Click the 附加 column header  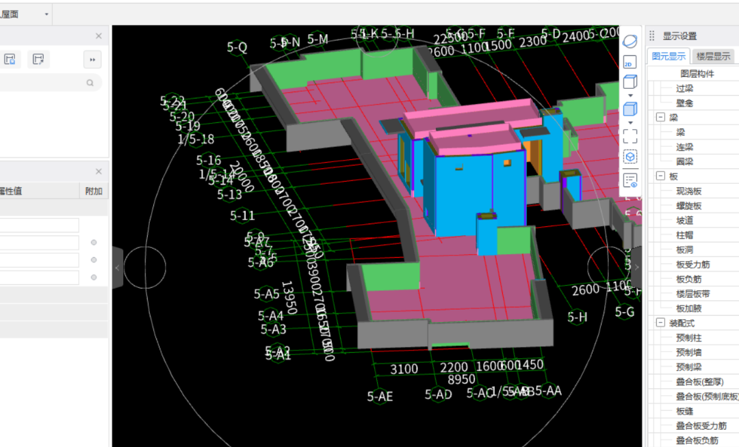click(x=94, y=191)
